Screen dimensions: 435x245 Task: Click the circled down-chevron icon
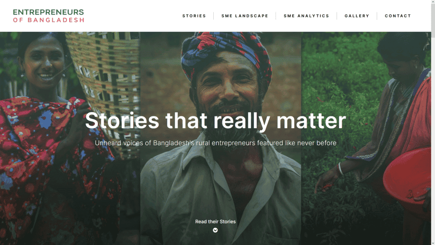(x=215, y=230)
